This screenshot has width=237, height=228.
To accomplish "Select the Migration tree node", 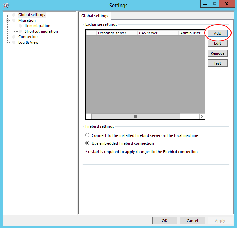I will coord(27,20).
